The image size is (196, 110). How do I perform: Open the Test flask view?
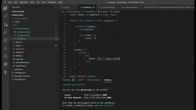pyautogui.click(x=5, y=48)
